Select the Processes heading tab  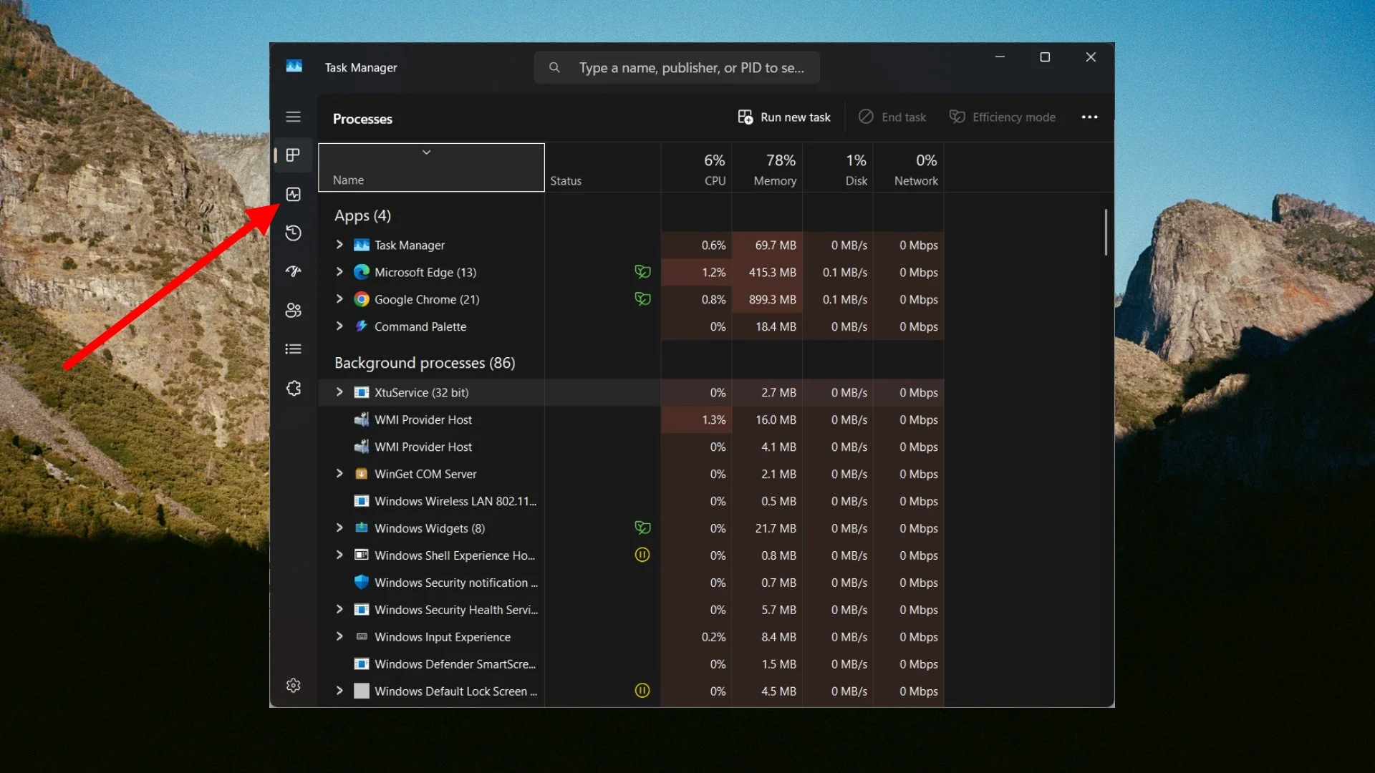(362, 119)
